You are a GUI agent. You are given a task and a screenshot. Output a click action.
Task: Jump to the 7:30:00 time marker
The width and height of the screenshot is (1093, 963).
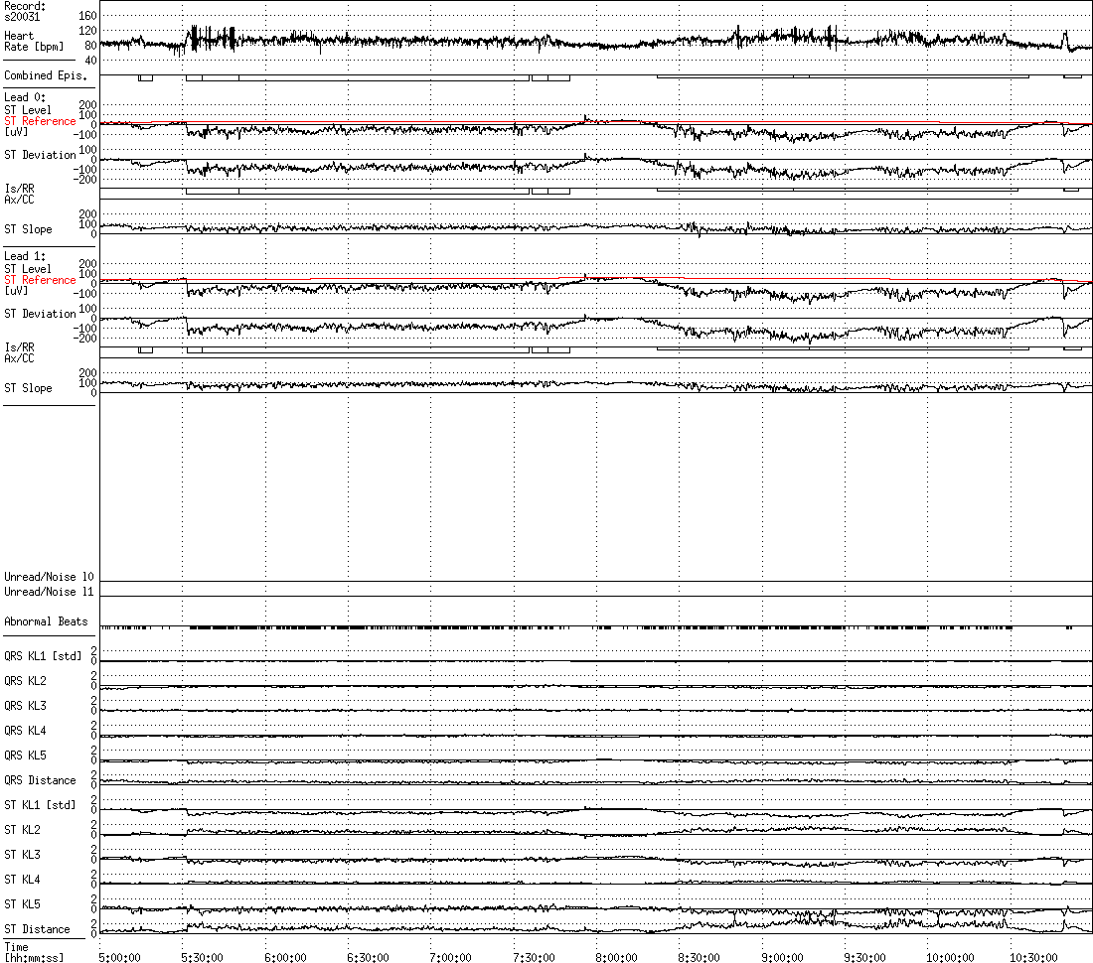pos(534,957)
